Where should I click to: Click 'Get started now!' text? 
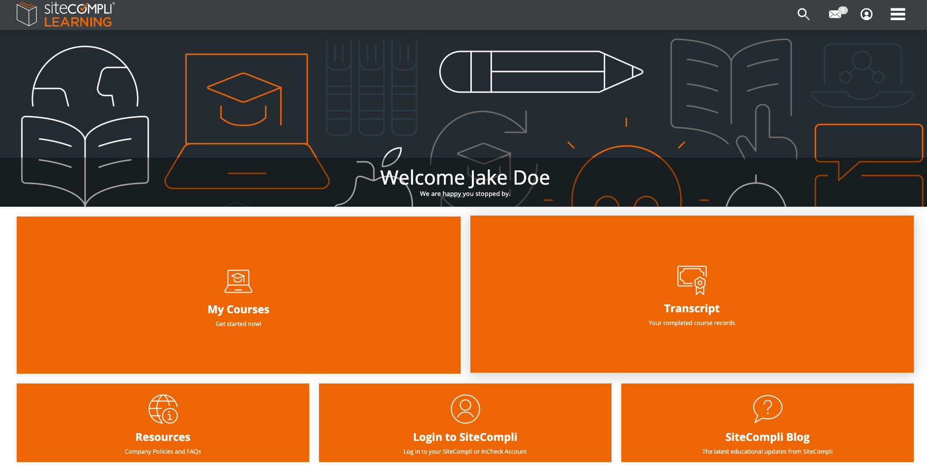pos(238,324)
